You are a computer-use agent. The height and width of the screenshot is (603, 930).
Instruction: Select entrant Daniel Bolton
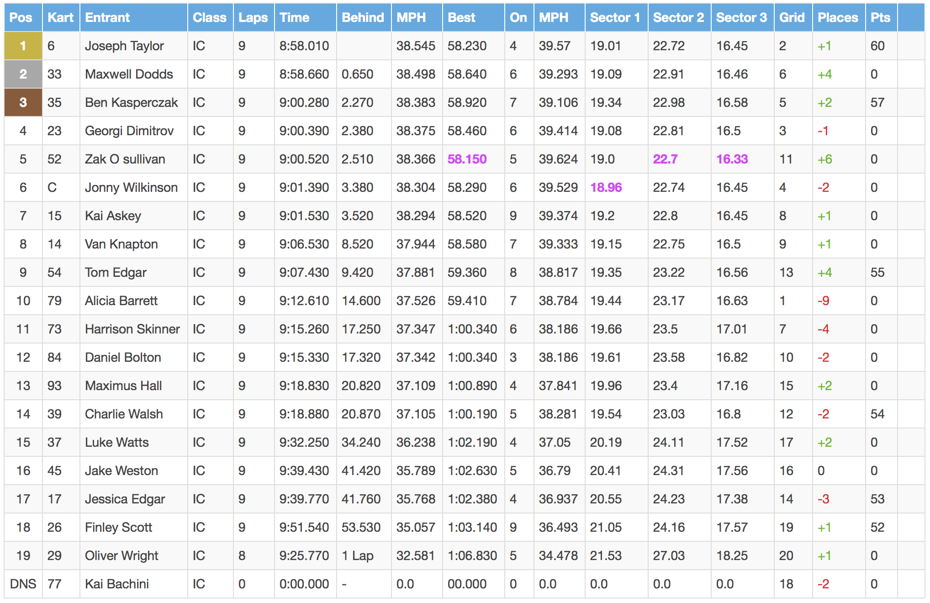123,357
